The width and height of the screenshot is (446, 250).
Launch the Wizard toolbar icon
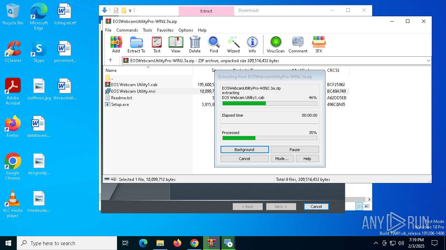pos(233,44)
